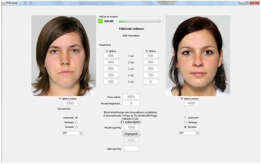This screenshot has height=164, width=261.
Task: Click the Aktuális felajánlások field
Action: (x=131, y=103)
